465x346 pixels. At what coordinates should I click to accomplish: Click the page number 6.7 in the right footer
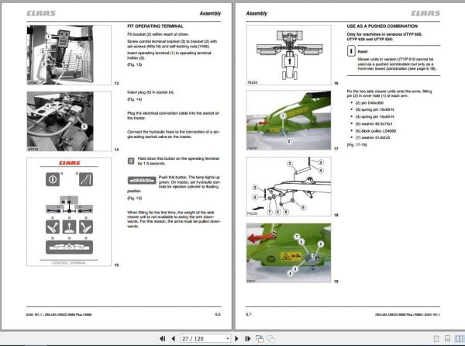(249, 314)
